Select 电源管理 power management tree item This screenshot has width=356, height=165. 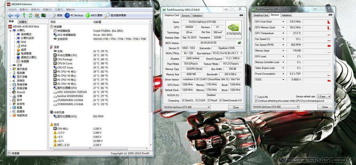[24, 53]
